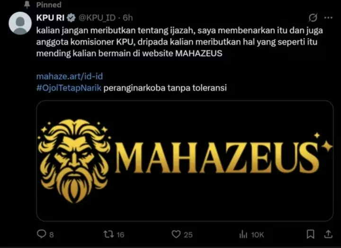The width and height of the screenshot is (341, 248).
Task: Open the share upload icon
Action: click(328, 234)
